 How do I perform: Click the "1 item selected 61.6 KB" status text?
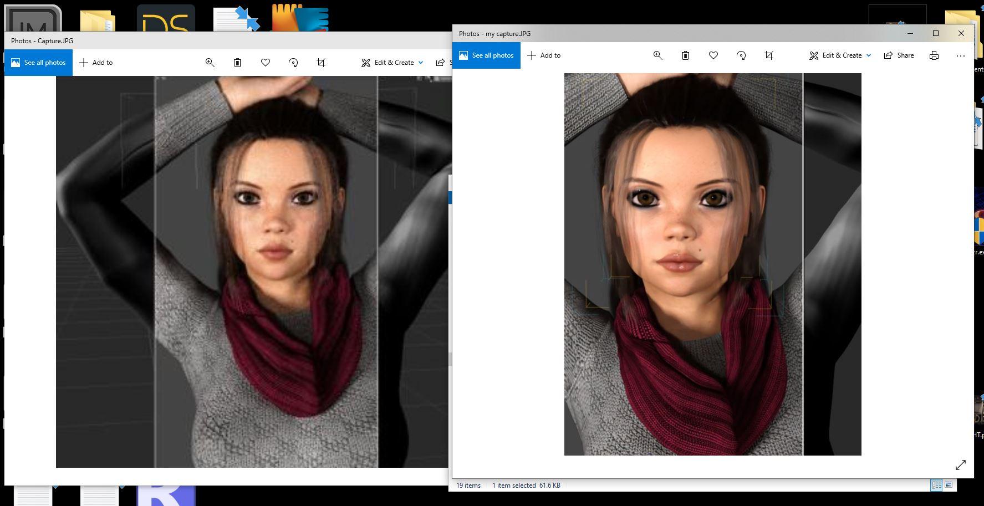coord(526,485)
